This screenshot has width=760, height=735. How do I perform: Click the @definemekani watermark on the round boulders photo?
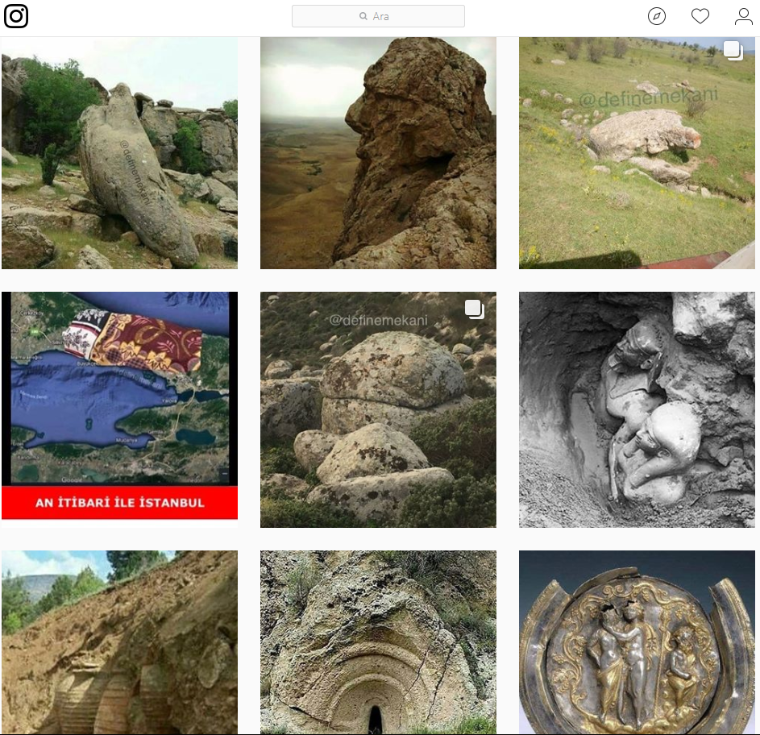378,320
